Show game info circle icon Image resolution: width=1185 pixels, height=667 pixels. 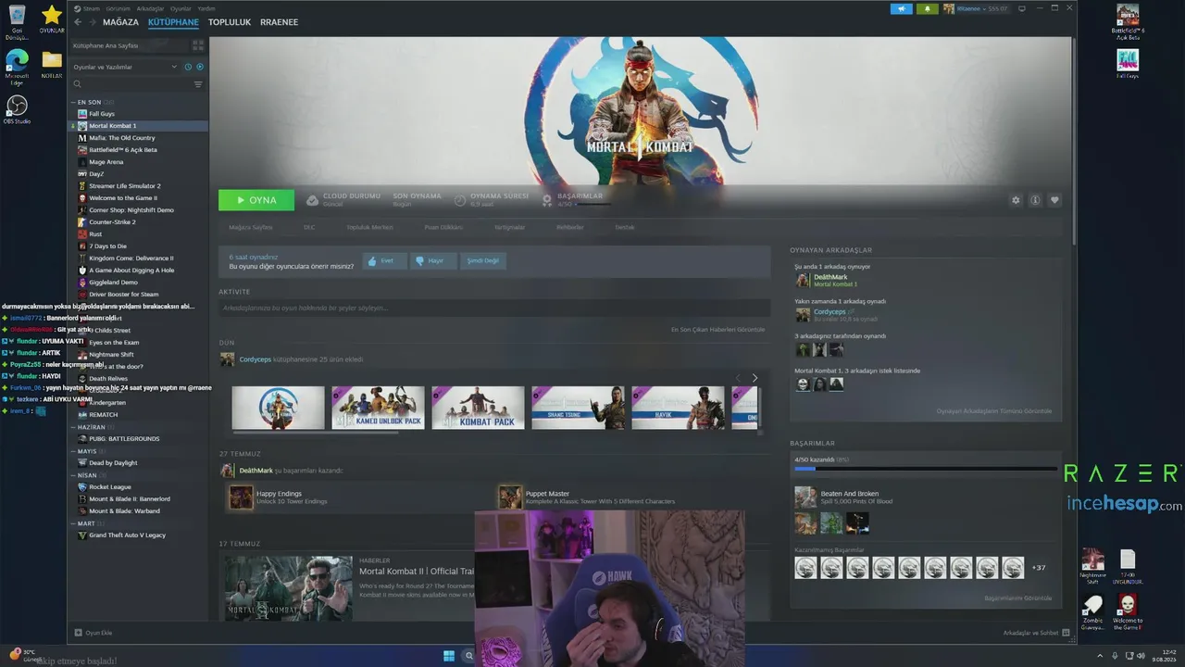pyautogui.click(x=1035, y=200)
